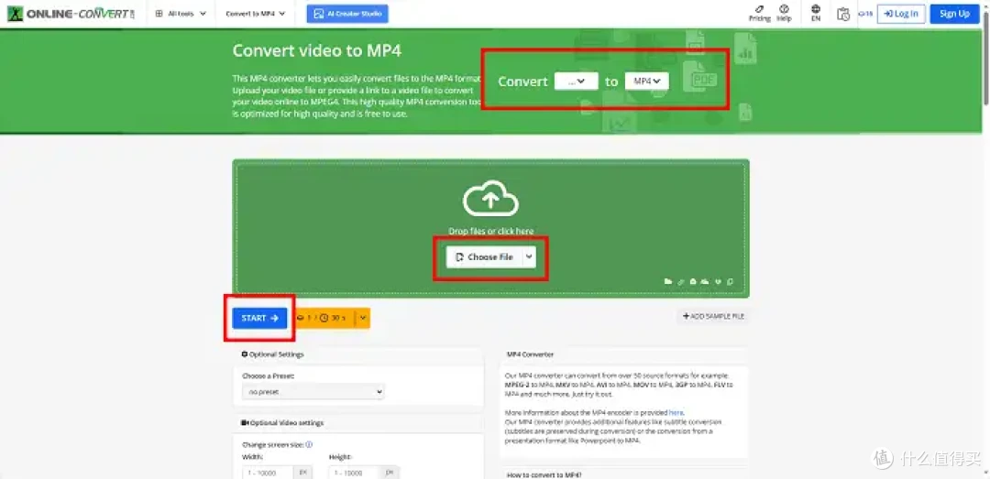Launch AI Creator Studio
Image resolution: width=990 pixels, height=479 pixels.
tap(347, 13)
